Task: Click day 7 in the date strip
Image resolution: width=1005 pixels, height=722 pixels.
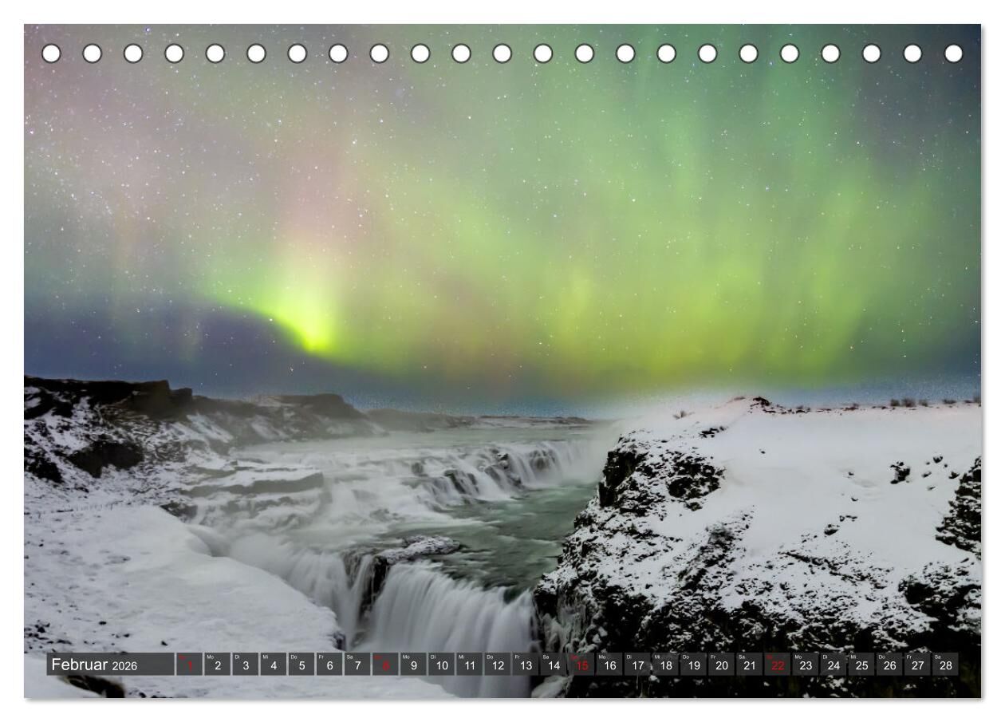Action: (357, 665)
